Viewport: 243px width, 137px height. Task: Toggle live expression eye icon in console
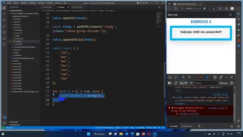pos(191,83)
